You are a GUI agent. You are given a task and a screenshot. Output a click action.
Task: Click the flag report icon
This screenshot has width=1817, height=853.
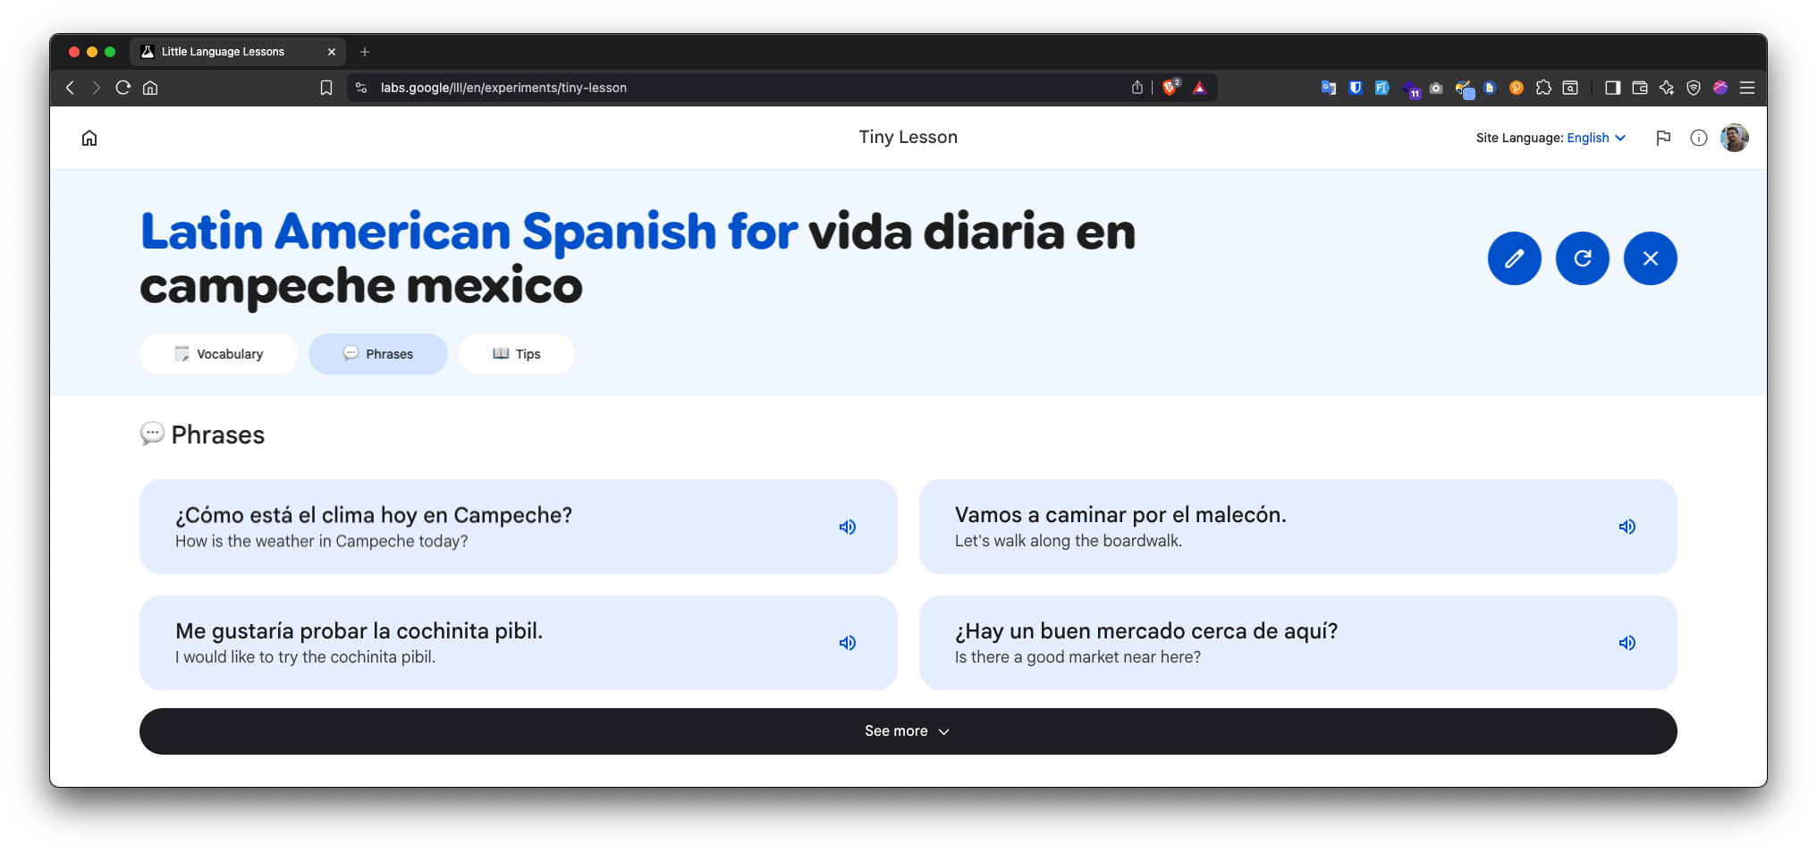click(1662, 138)
